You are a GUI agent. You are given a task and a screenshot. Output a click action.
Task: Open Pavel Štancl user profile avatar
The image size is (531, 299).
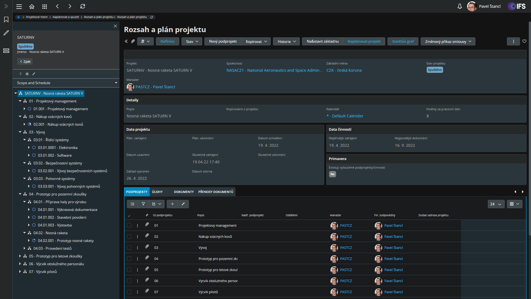[x=472, y=6]
